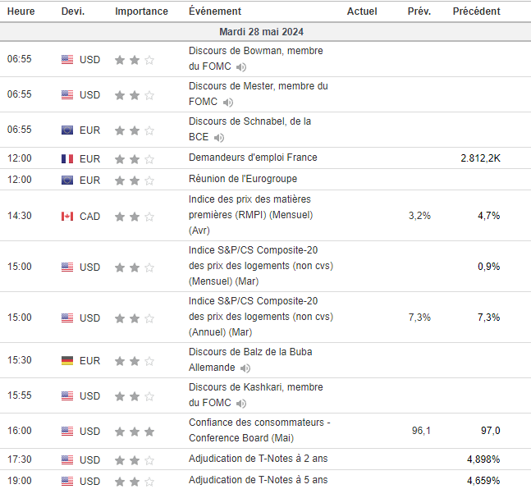
Task: Click the Canadian flag beside CAD
Action: (67, 216)
